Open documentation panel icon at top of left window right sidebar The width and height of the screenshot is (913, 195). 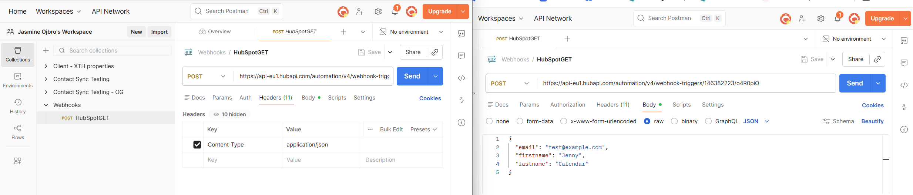pyautogui.click(x=461, y=34)
